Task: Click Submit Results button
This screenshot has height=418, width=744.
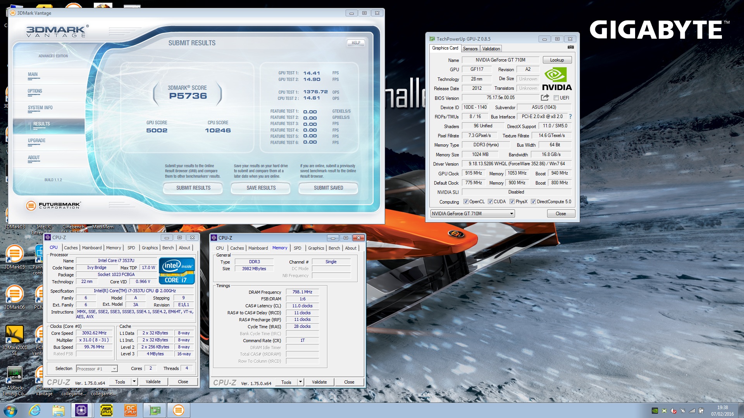Action: 193,188
